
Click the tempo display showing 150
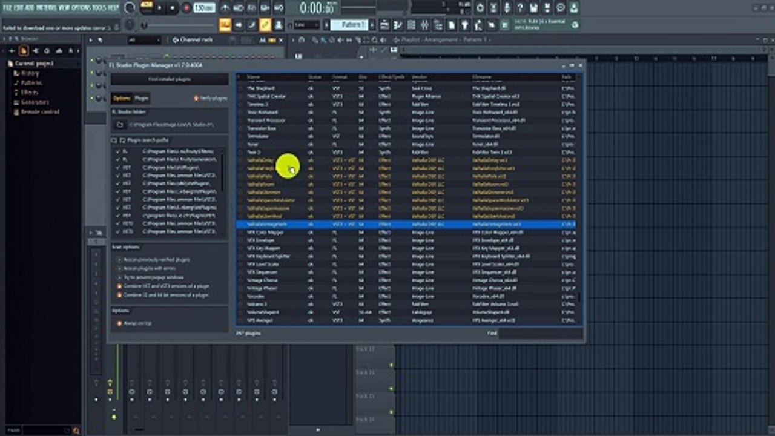(x=204, y=8)
